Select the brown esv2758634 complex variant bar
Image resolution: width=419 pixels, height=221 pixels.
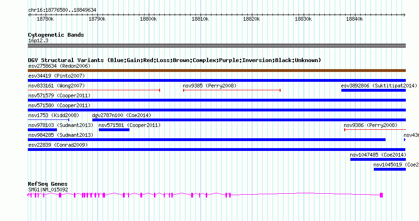click(x=217, y=71)
